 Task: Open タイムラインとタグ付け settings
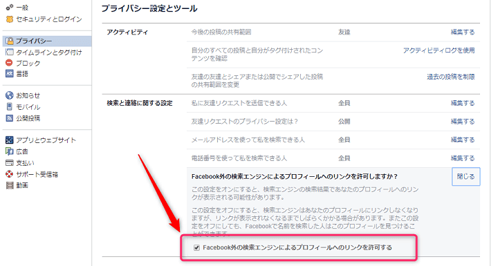pos(49,52)
